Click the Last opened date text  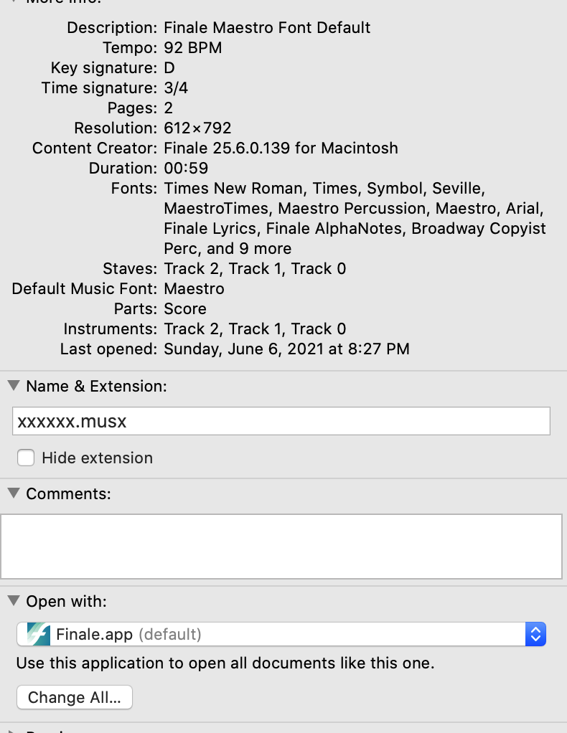coord(286,349)
